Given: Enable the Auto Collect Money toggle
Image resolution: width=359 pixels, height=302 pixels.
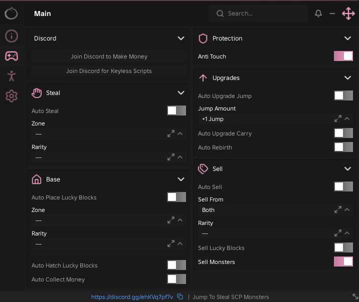Looking at the screenshot, I should [x=176, y=279].
